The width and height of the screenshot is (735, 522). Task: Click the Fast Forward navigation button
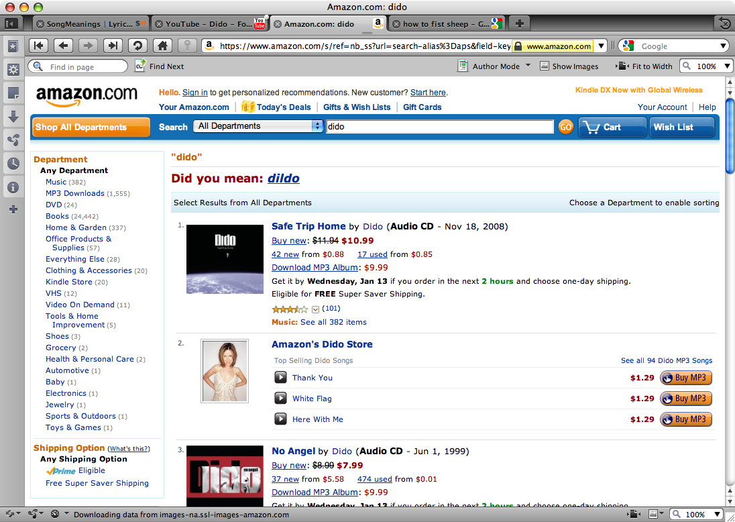coord(113,46)
